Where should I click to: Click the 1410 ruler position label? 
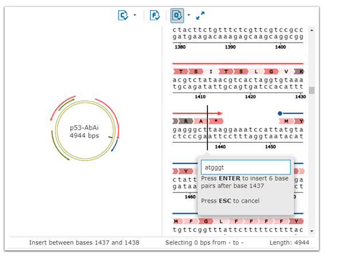coord(200,97)
